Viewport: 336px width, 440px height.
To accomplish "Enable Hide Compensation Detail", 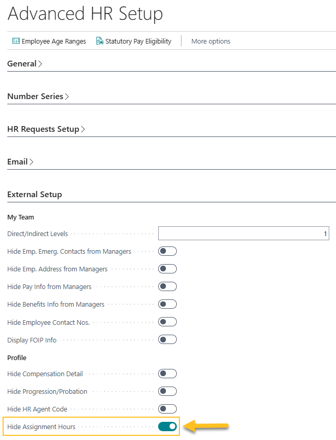I will [167, 373].
